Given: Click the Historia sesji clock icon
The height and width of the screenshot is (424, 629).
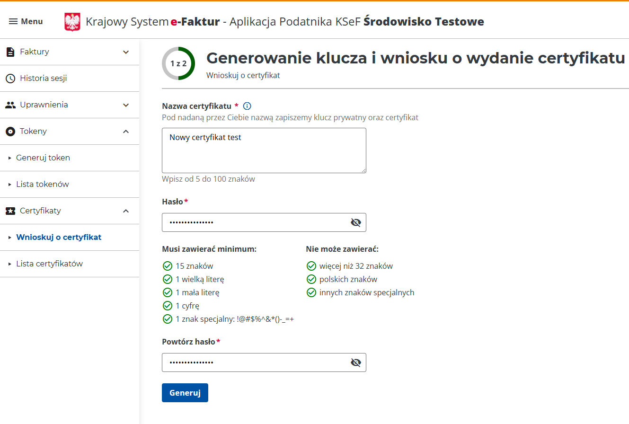Looking at the screenshot, I should [10, 79].
